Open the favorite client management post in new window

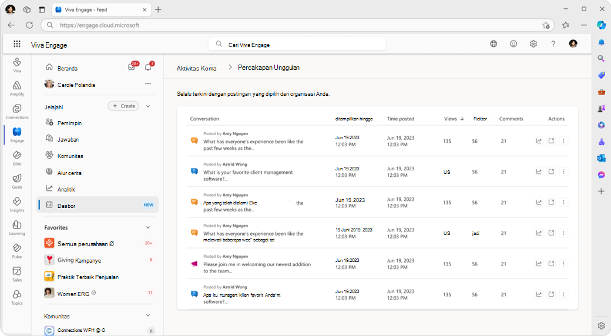551,172
